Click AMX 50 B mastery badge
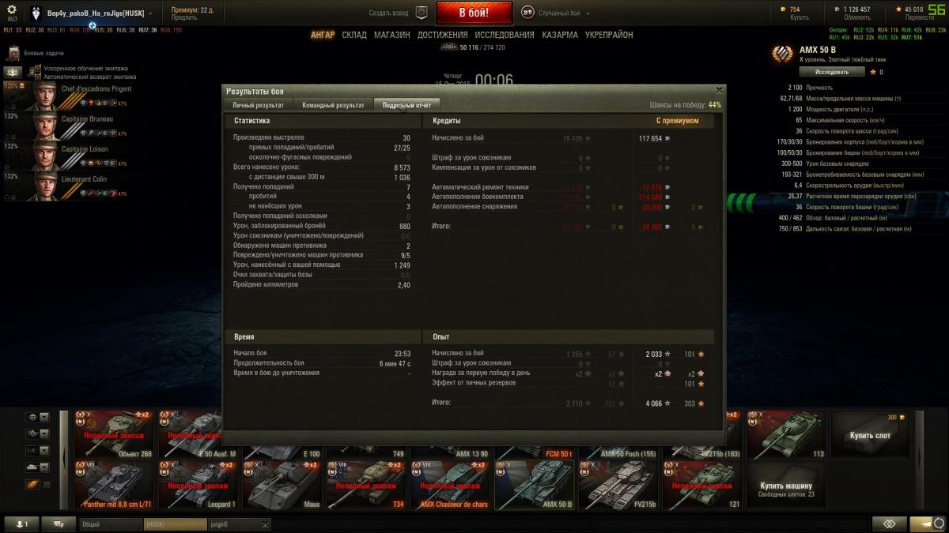The height and width of the screenshot is (533, 949). click(x=783, y=54)
